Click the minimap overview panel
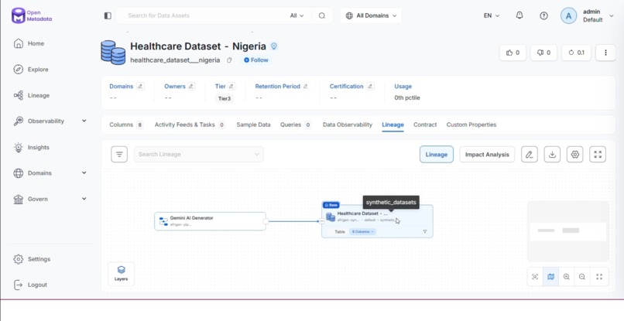The width and height of the screenshot is (624, 321). click(x=568, y=231)
